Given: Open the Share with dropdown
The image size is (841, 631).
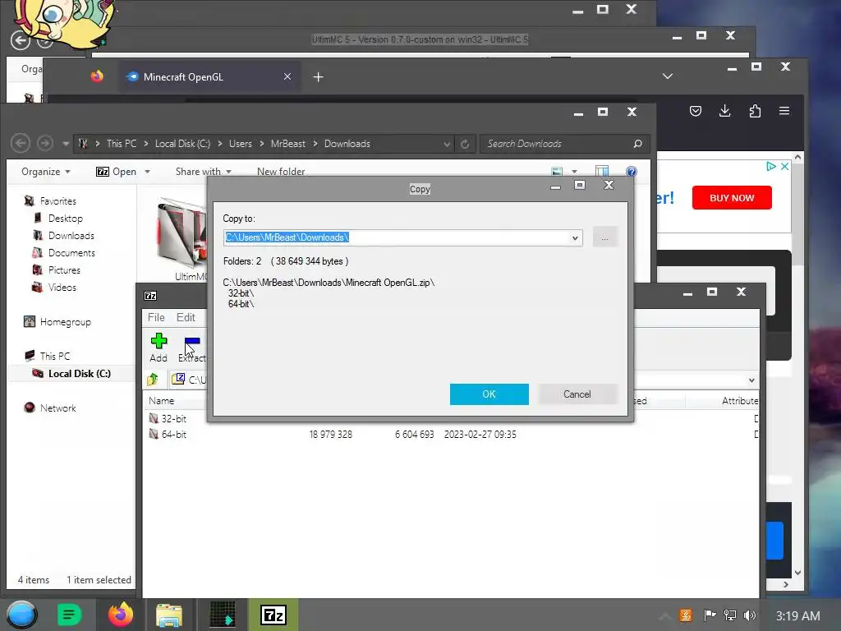Looking at the screenshot, I should coord(203,171).
